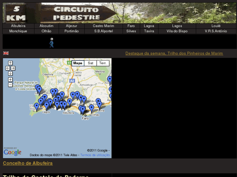The height and width of the screenshot is (177, 237).
Task: Open Castro Marim municipality menu item
Action: point(103,26)
